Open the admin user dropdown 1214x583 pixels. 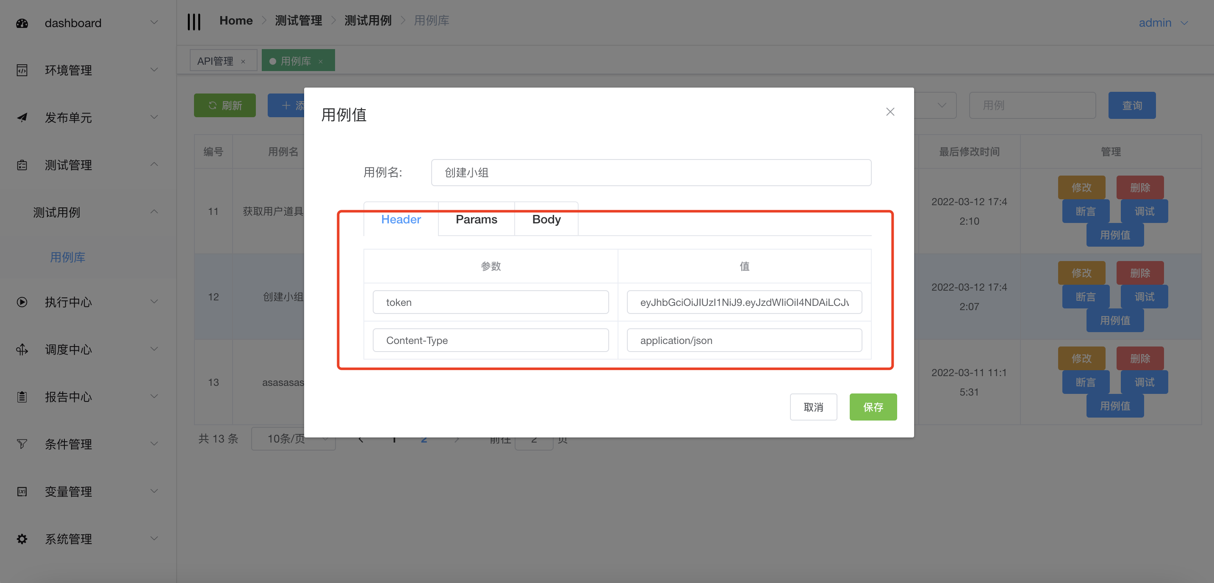pos(1163,23)
